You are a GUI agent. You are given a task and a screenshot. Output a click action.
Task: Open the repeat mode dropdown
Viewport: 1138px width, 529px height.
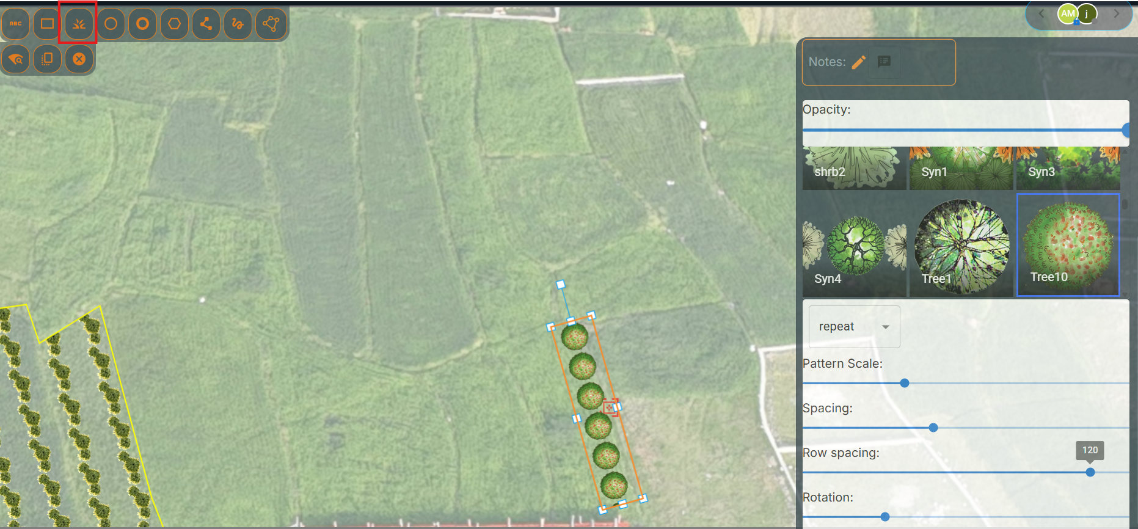point(854,327)
